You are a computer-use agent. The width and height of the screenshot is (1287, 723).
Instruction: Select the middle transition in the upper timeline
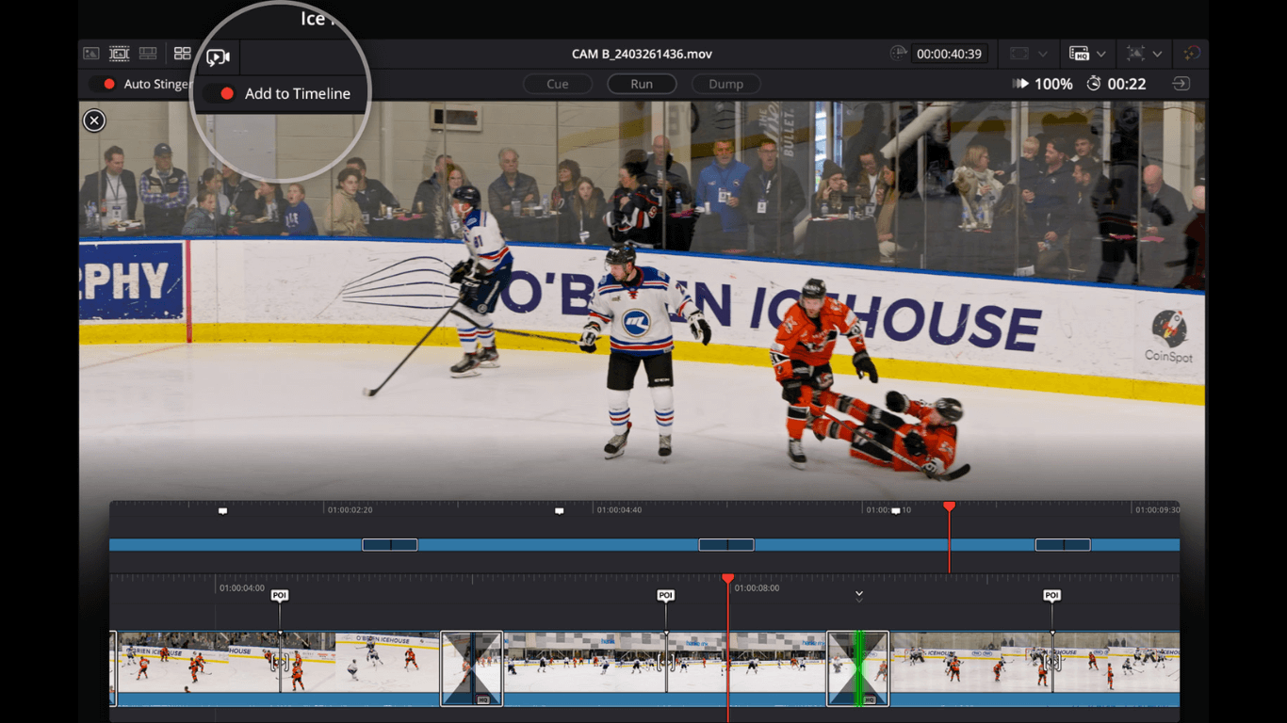726,545
